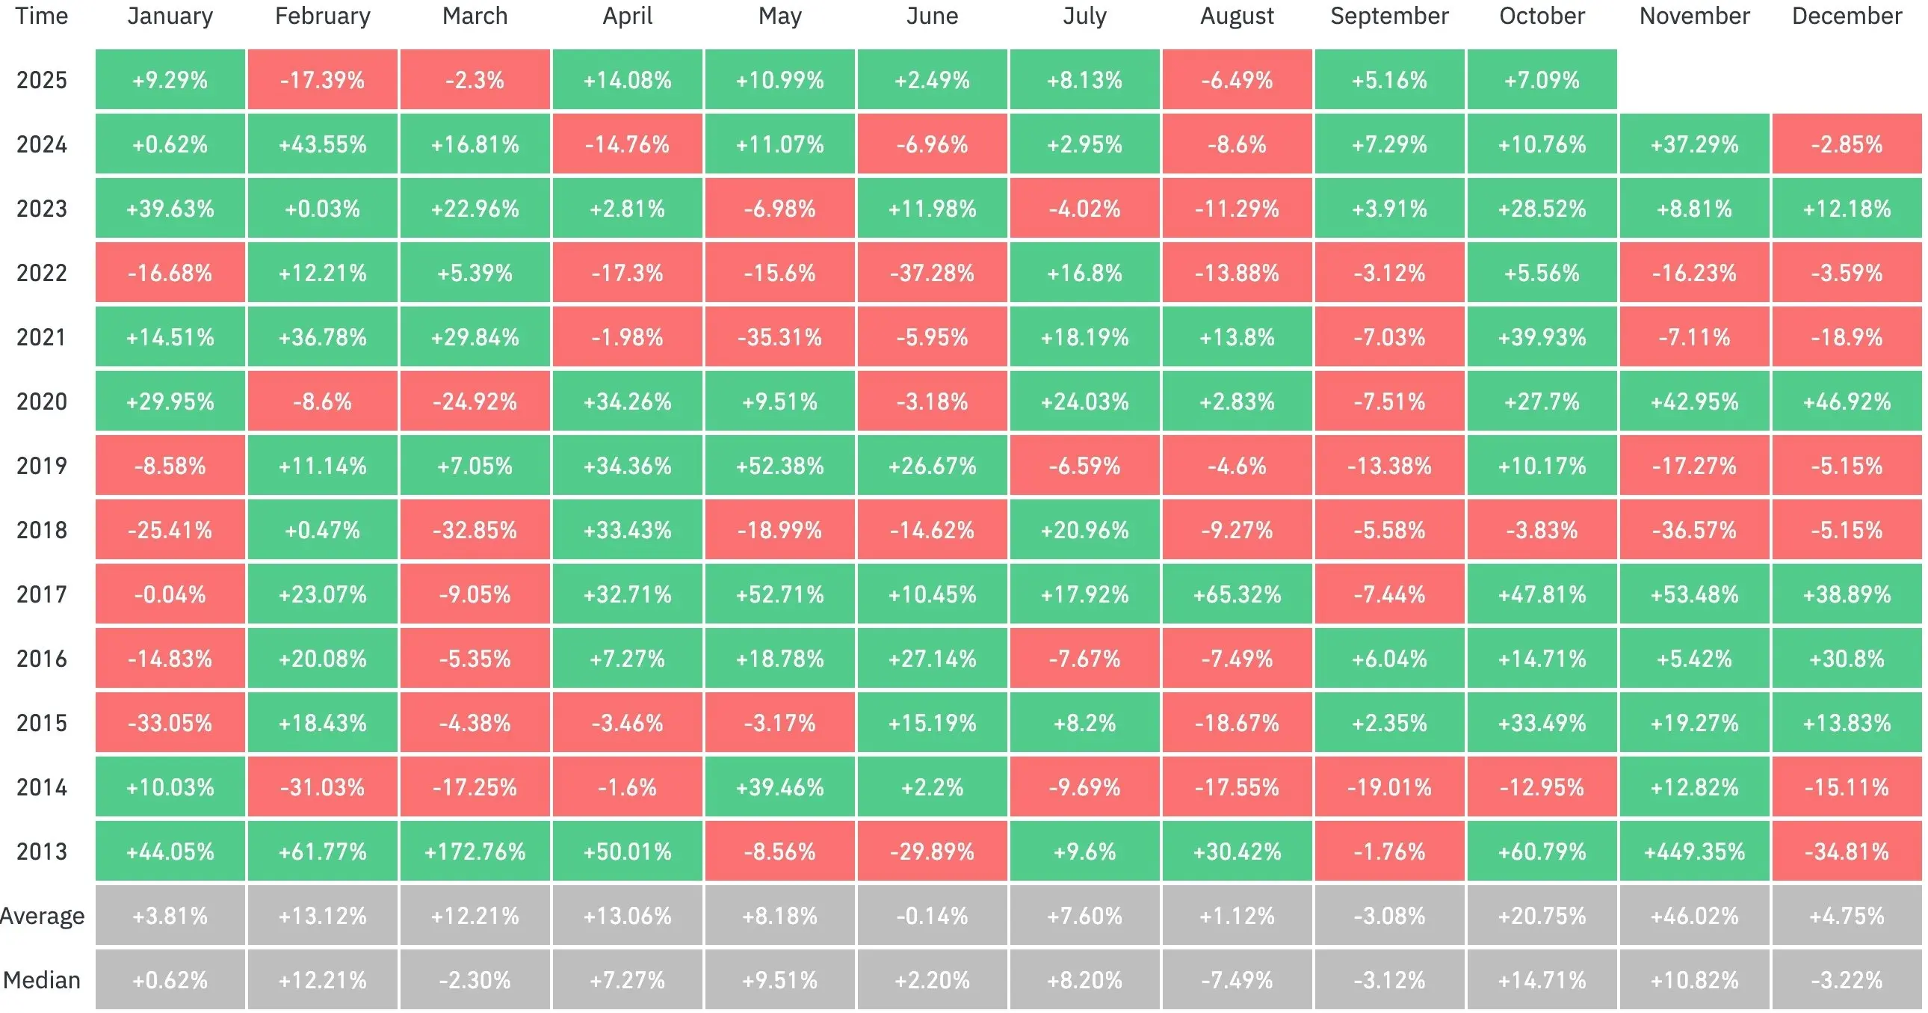Click the -17.39% February 2025 cell
Screen dimensions: 1928x1013
[x=323, y=80]
